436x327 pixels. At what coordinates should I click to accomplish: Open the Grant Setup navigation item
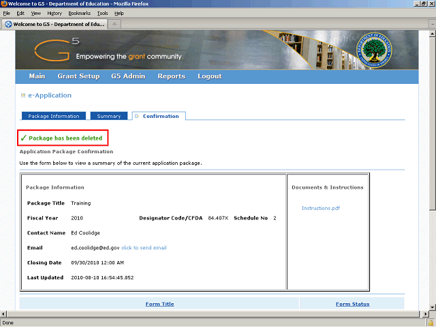click(x=78, y=76)
